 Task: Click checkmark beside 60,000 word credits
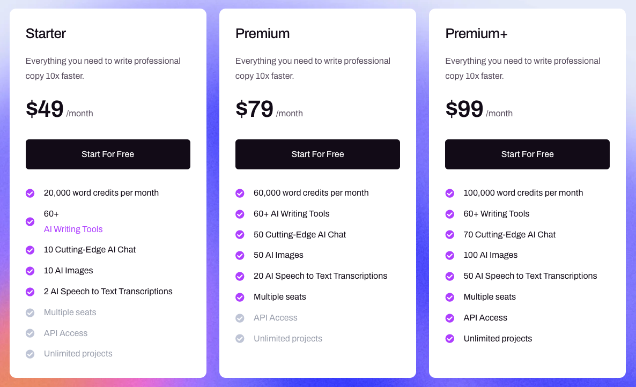[x=240, y=193]
